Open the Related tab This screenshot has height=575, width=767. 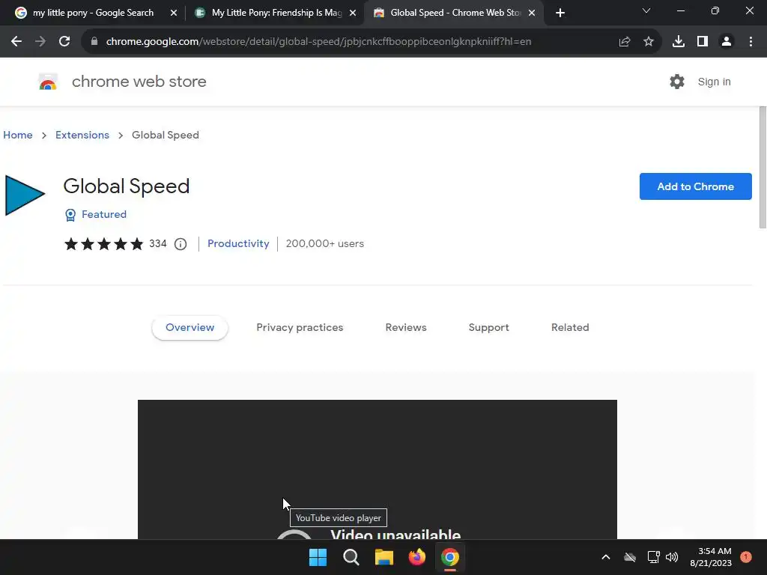click(x=570, y=328)
